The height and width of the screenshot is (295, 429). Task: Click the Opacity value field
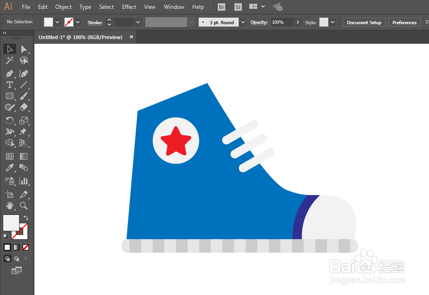pos(282,22)
